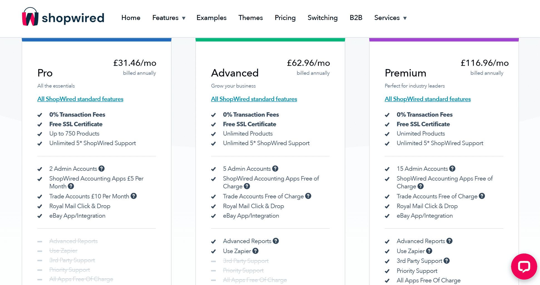Click 'All the essentials' tagline

click(x=56, y=86)
